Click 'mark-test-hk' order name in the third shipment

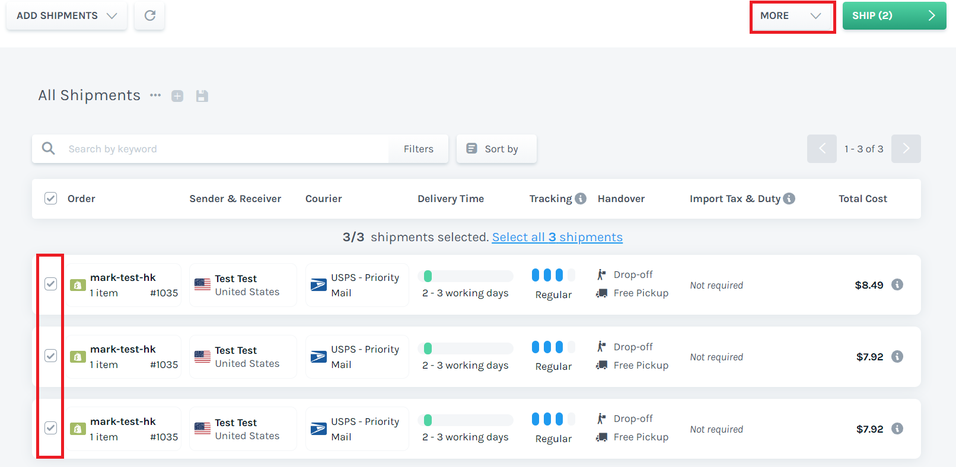click(x=123, y=421)
